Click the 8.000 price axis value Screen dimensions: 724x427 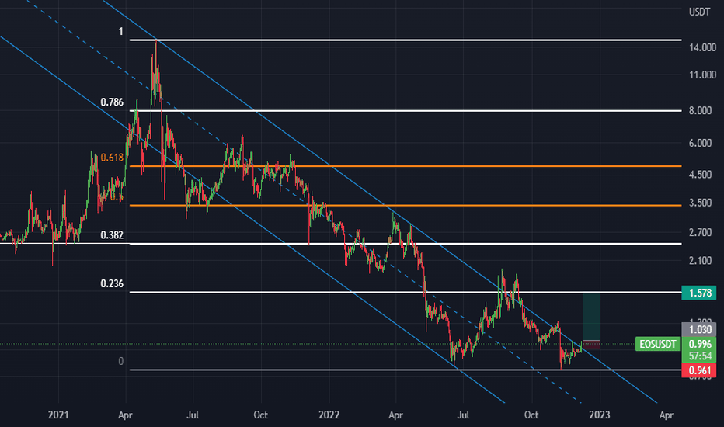[x=701, y=111]
